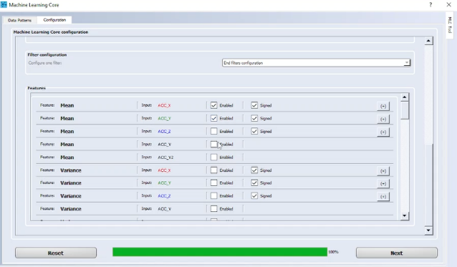The image size is (457, 267).
Task: Uncheck Signed for Mean ACC_Y
Action: (x=254, y=118)
